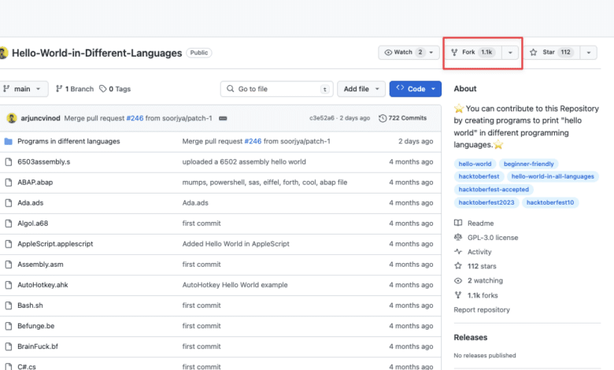Image resolution: width=614 pixels, height=370 pixels.
Task: Star this repository
Action: click(x=552, y=53)
